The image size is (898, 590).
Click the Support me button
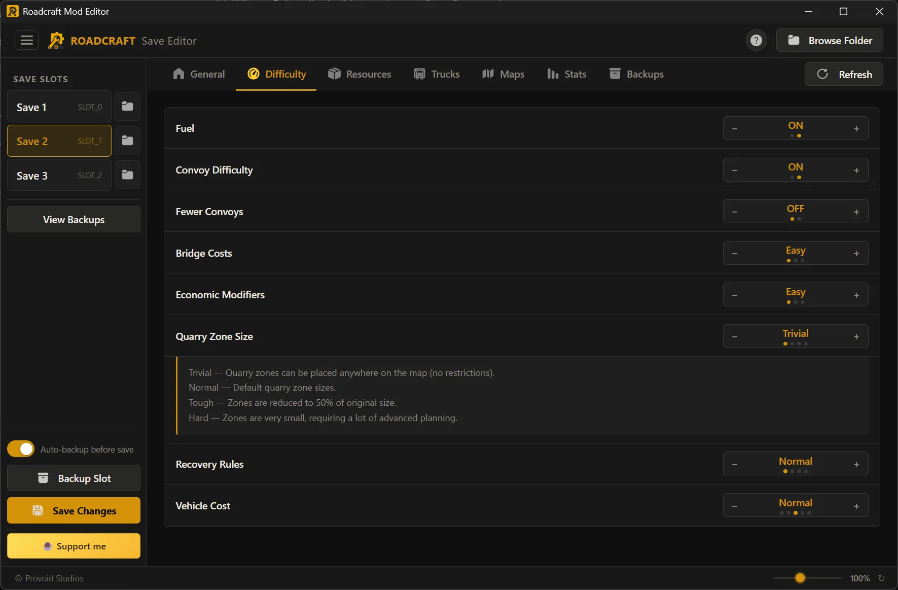coord(74,546)
